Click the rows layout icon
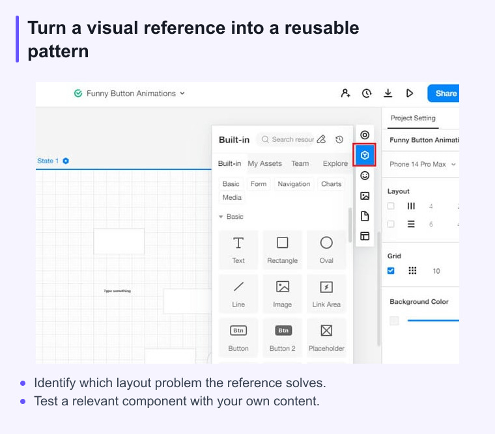Screen dimensions: 495x434 pyautogui.click(x=411, y=224)
